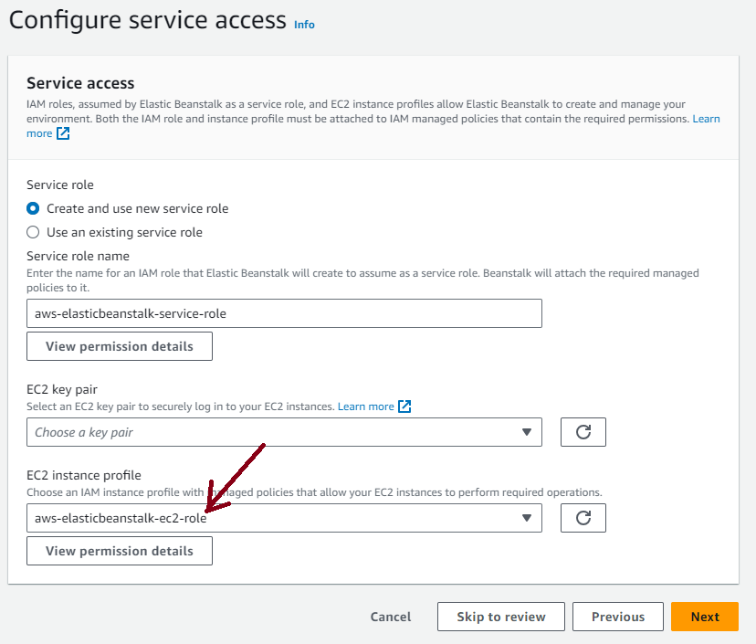Go back with the Previous button
The image size is (756, 644).
(x=618, y=617)
